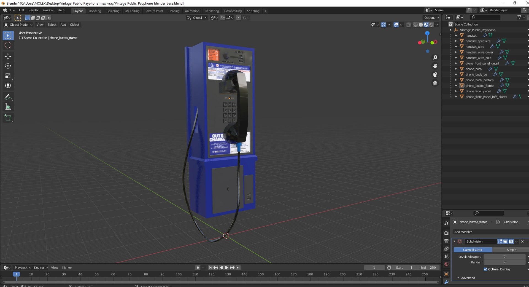Select Catmull-Clark subdivision type
This screenshot has height=287, width=529.
pyautogui.click(x=473, y=250)
